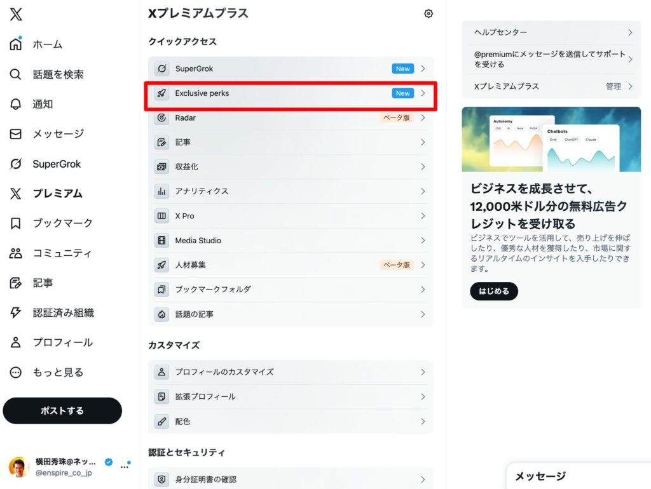
Task: Click the lightning bolt 認証済み組織 icon
Action: (16, 312)
